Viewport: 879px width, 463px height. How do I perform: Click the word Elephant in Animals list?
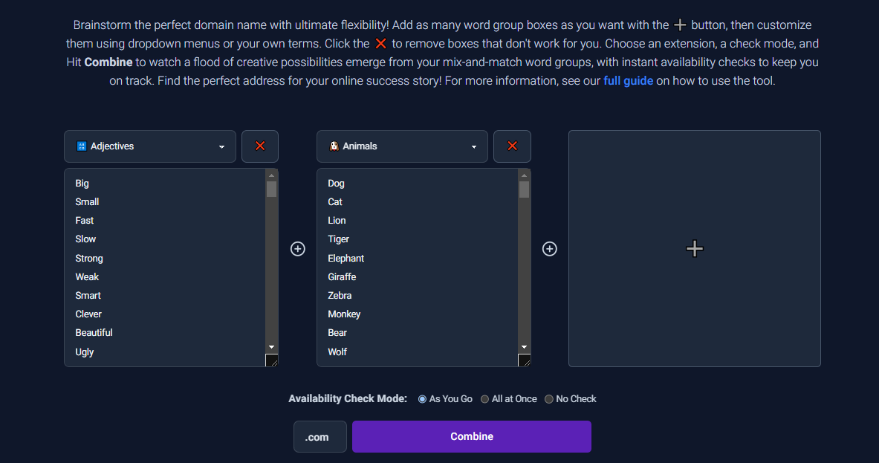click(346, 259)
